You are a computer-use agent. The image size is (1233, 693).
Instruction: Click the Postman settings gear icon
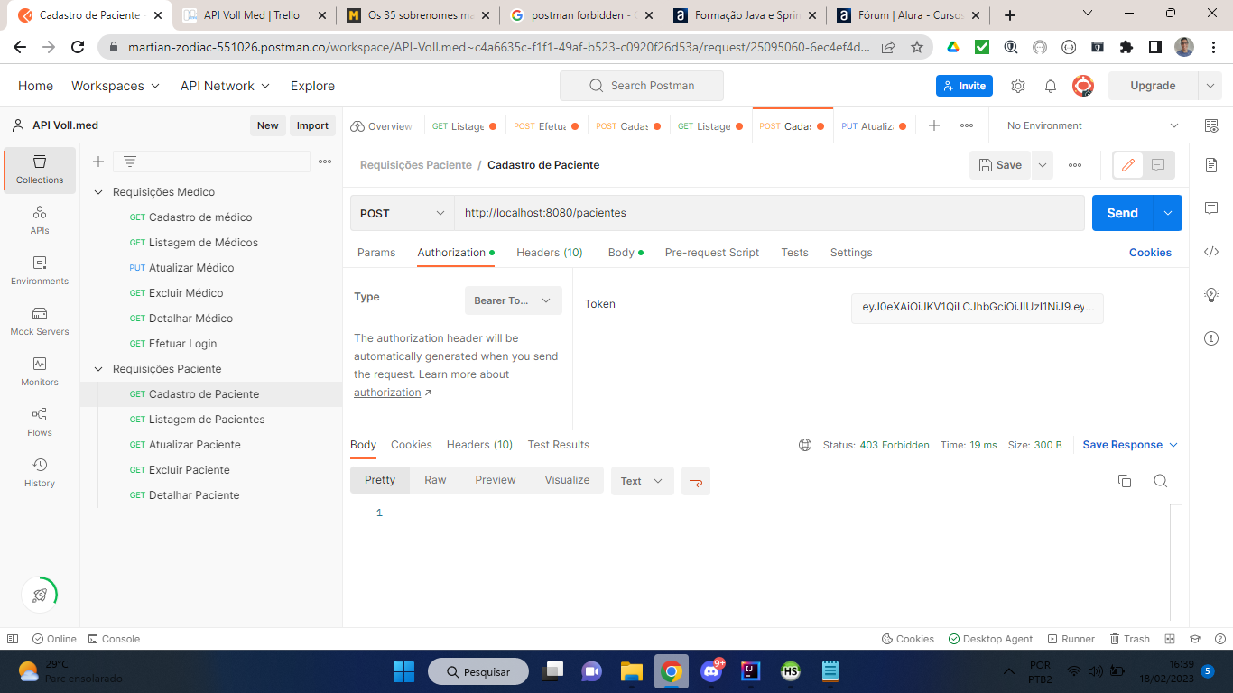click(x=1018, y=86)
